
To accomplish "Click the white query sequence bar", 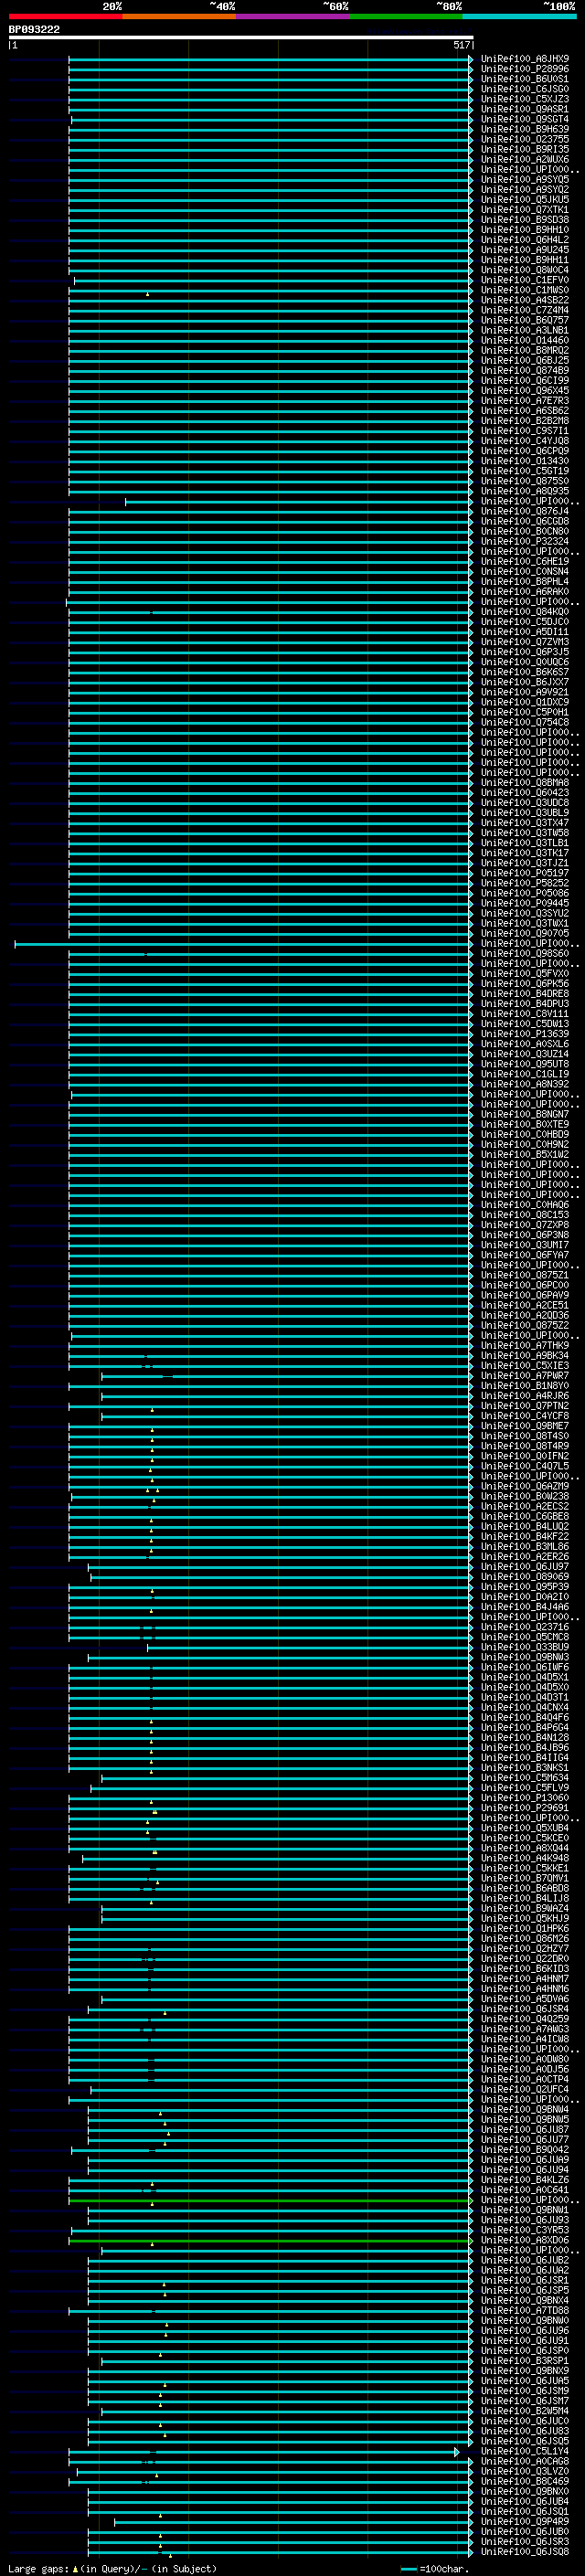I will coord(241,37).
